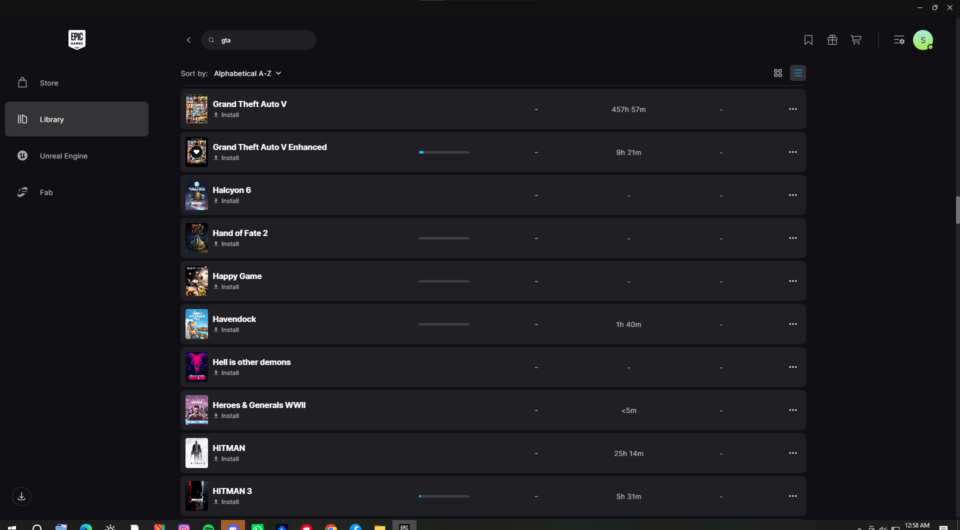Open the Store section

click(x=76, y=83)
